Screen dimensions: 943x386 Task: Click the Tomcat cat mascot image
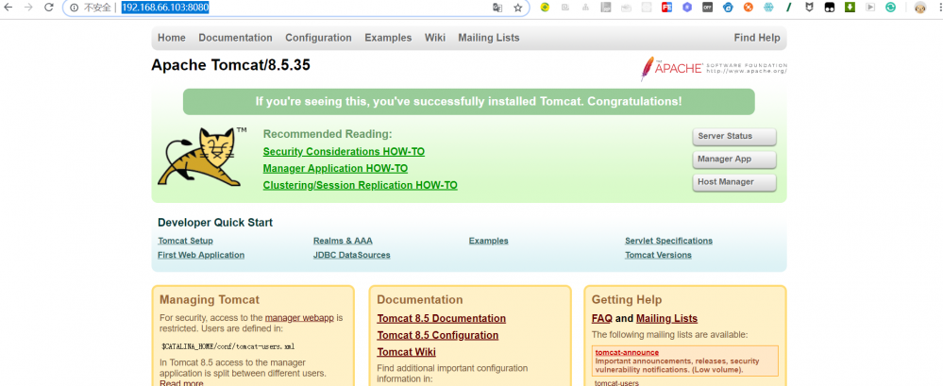(202, 157)
